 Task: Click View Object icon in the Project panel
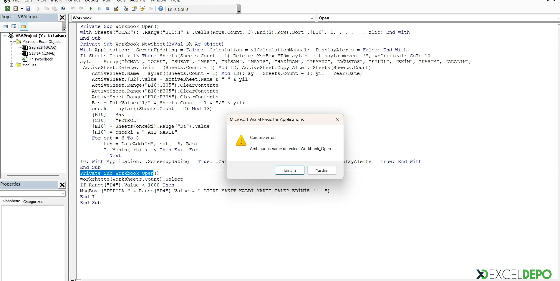click(x=14, y=27)
